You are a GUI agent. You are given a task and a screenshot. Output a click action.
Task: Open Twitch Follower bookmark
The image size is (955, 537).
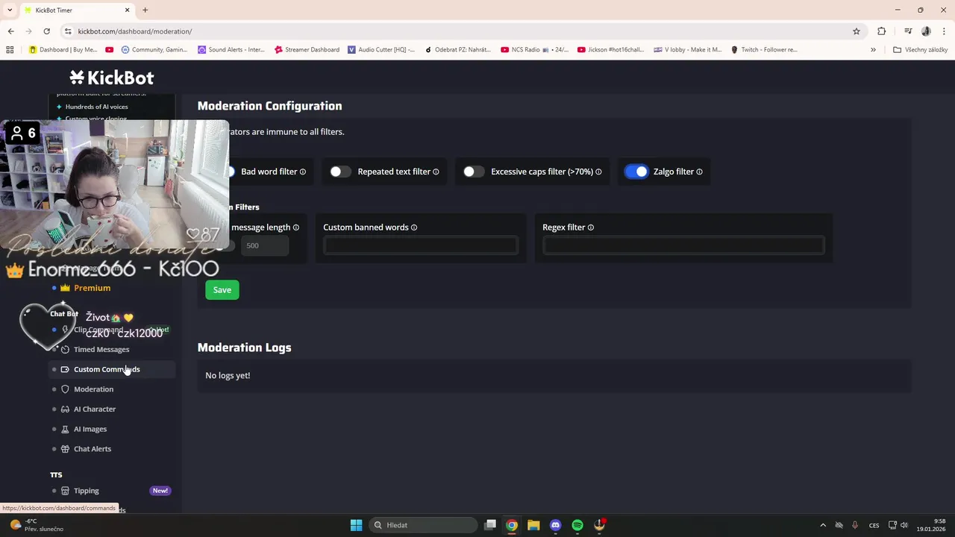click(764, 50)
